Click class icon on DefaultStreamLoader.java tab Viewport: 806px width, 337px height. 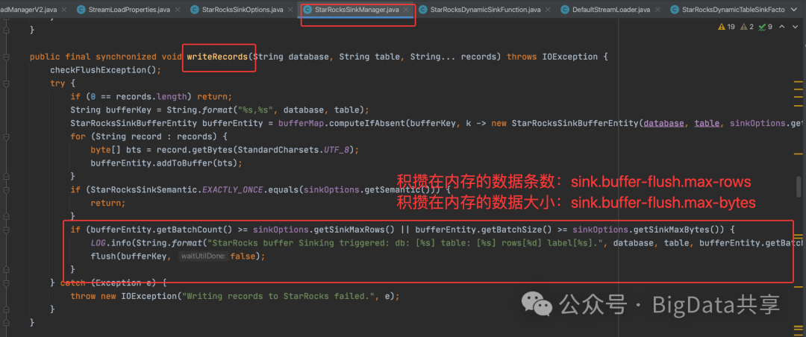[x=564, y=9]
